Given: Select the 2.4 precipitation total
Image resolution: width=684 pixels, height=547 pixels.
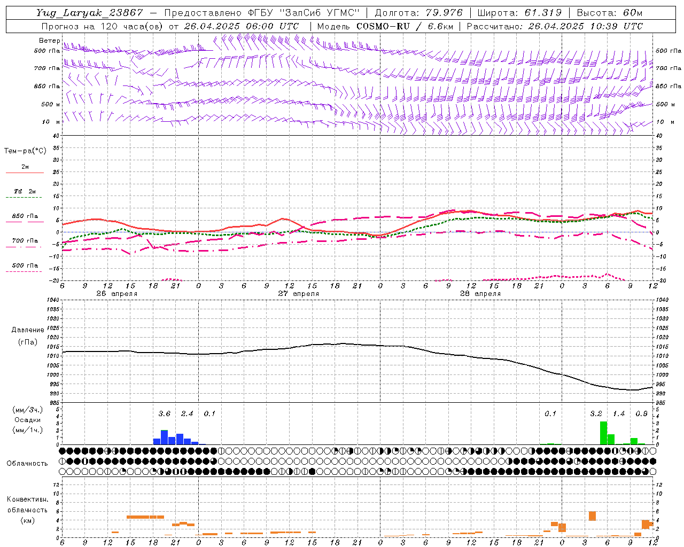Looking at the screenshot, I should point(187,414).
